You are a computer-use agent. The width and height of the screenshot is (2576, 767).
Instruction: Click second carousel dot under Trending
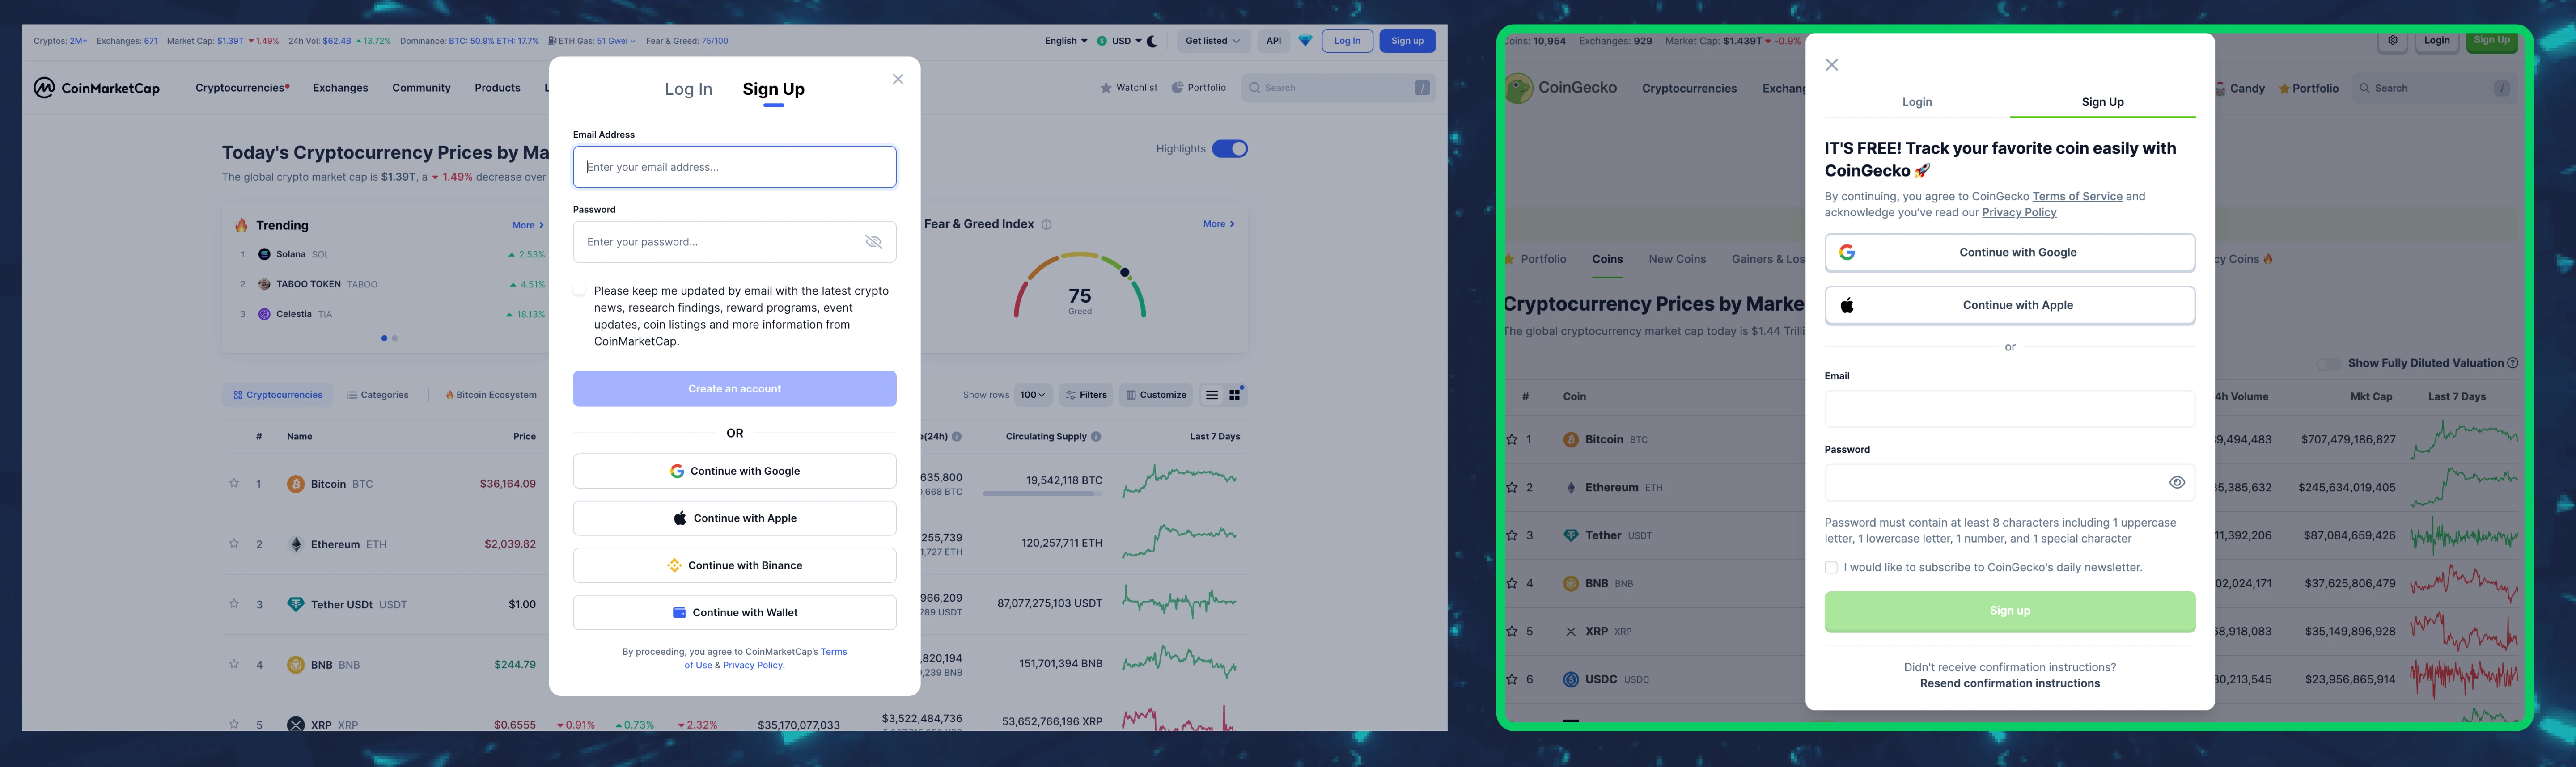tap(395, 338)
